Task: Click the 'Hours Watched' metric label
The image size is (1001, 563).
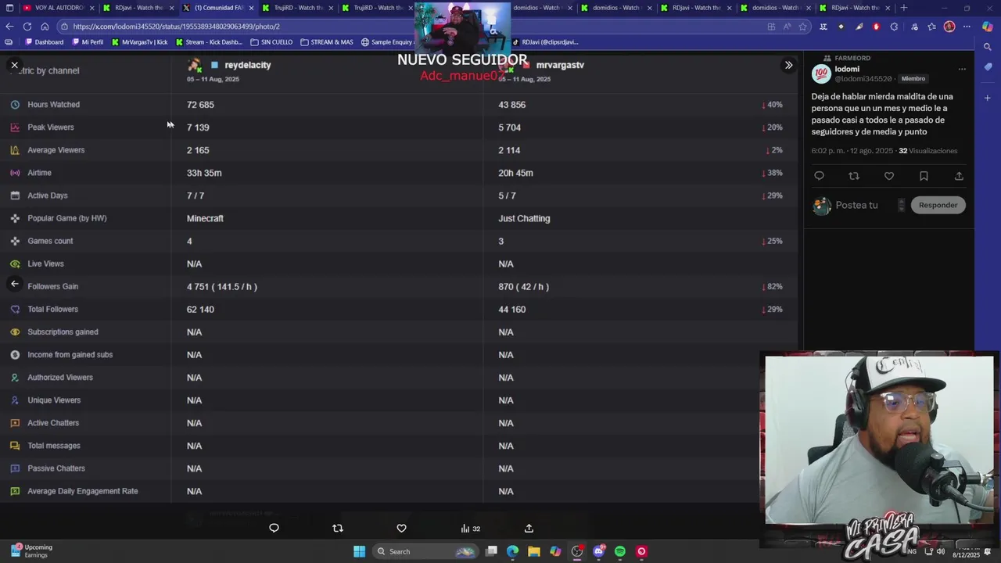Action: coord(53,105)
